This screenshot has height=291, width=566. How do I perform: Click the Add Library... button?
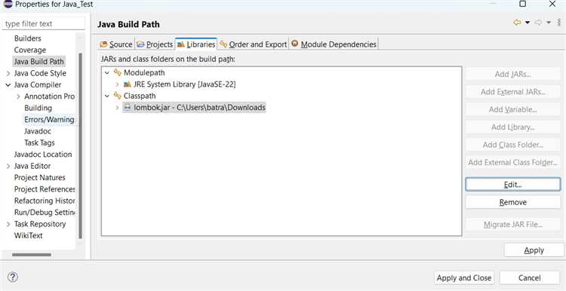tap(512, 127)
